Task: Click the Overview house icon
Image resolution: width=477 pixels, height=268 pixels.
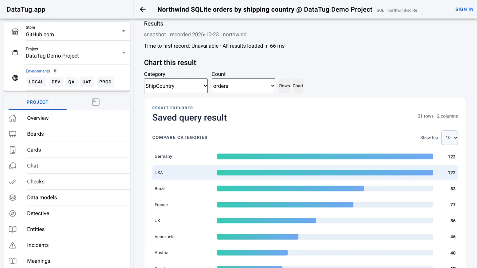Action: 13,118
